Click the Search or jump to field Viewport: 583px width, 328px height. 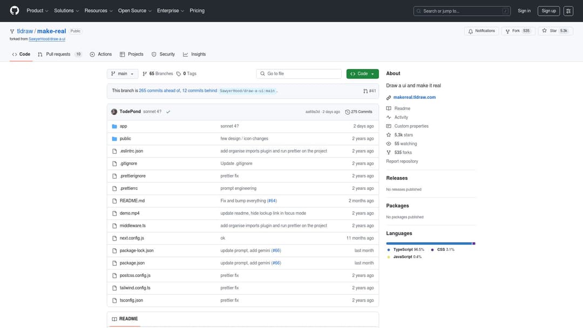click(x=462, y=11)
